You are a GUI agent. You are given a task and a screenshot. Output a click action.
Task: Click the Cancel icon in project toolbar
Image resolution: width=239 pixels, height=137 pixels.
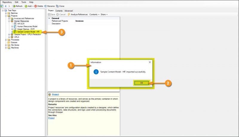(57, 14)
